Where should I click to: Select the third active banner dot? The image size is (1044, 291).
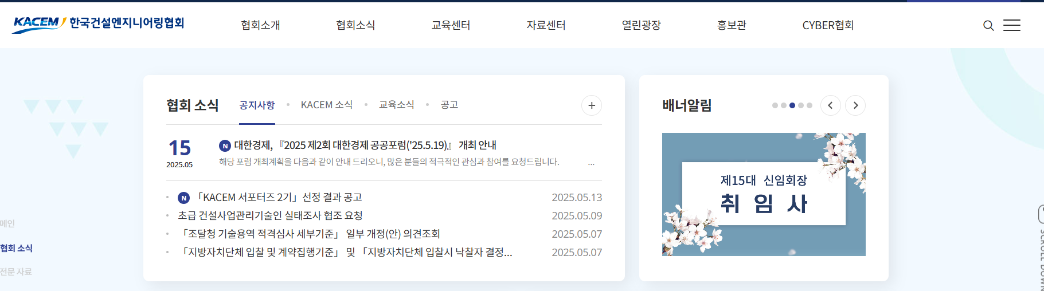pos(792,105)
